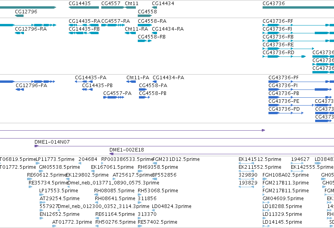Select protein CG14435-PA

[84, 82]
